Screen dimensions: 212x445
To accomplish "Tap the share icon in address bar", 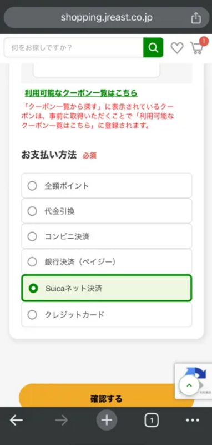I will click(x=196, y=18).
